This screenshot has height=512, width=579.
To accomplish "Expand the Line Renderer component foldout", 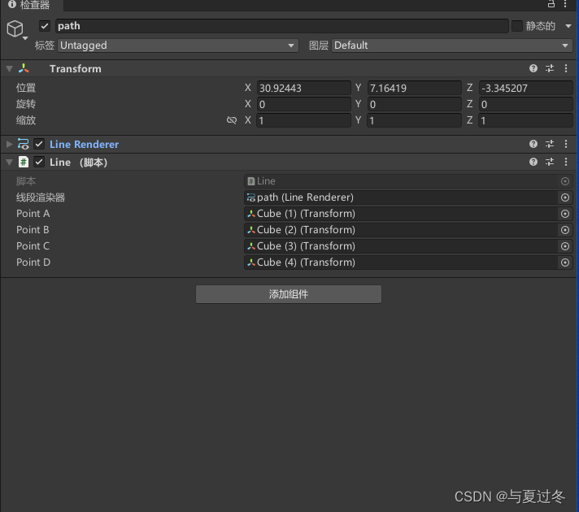I will (x=10, y=144).
